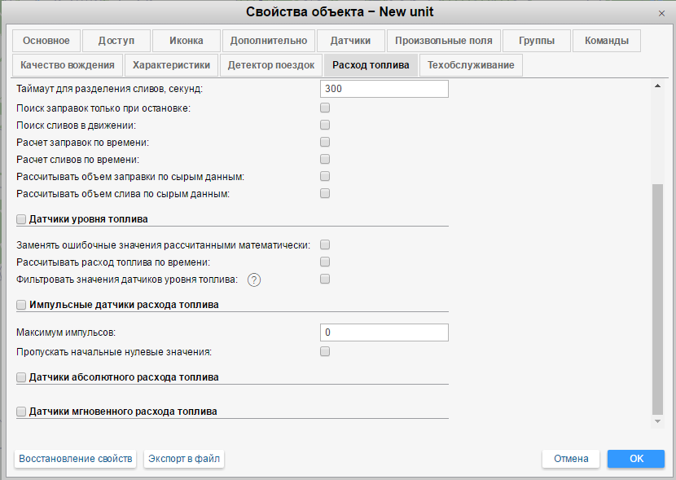Toggle Импульсные датчики расхода топлива section

[x=21, y=305]
